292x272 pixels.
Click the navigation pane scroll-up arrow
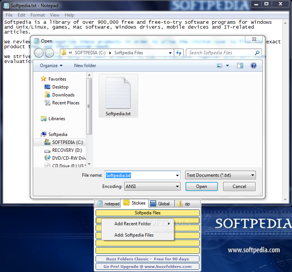pyautogui.click(x=89, y=75)
